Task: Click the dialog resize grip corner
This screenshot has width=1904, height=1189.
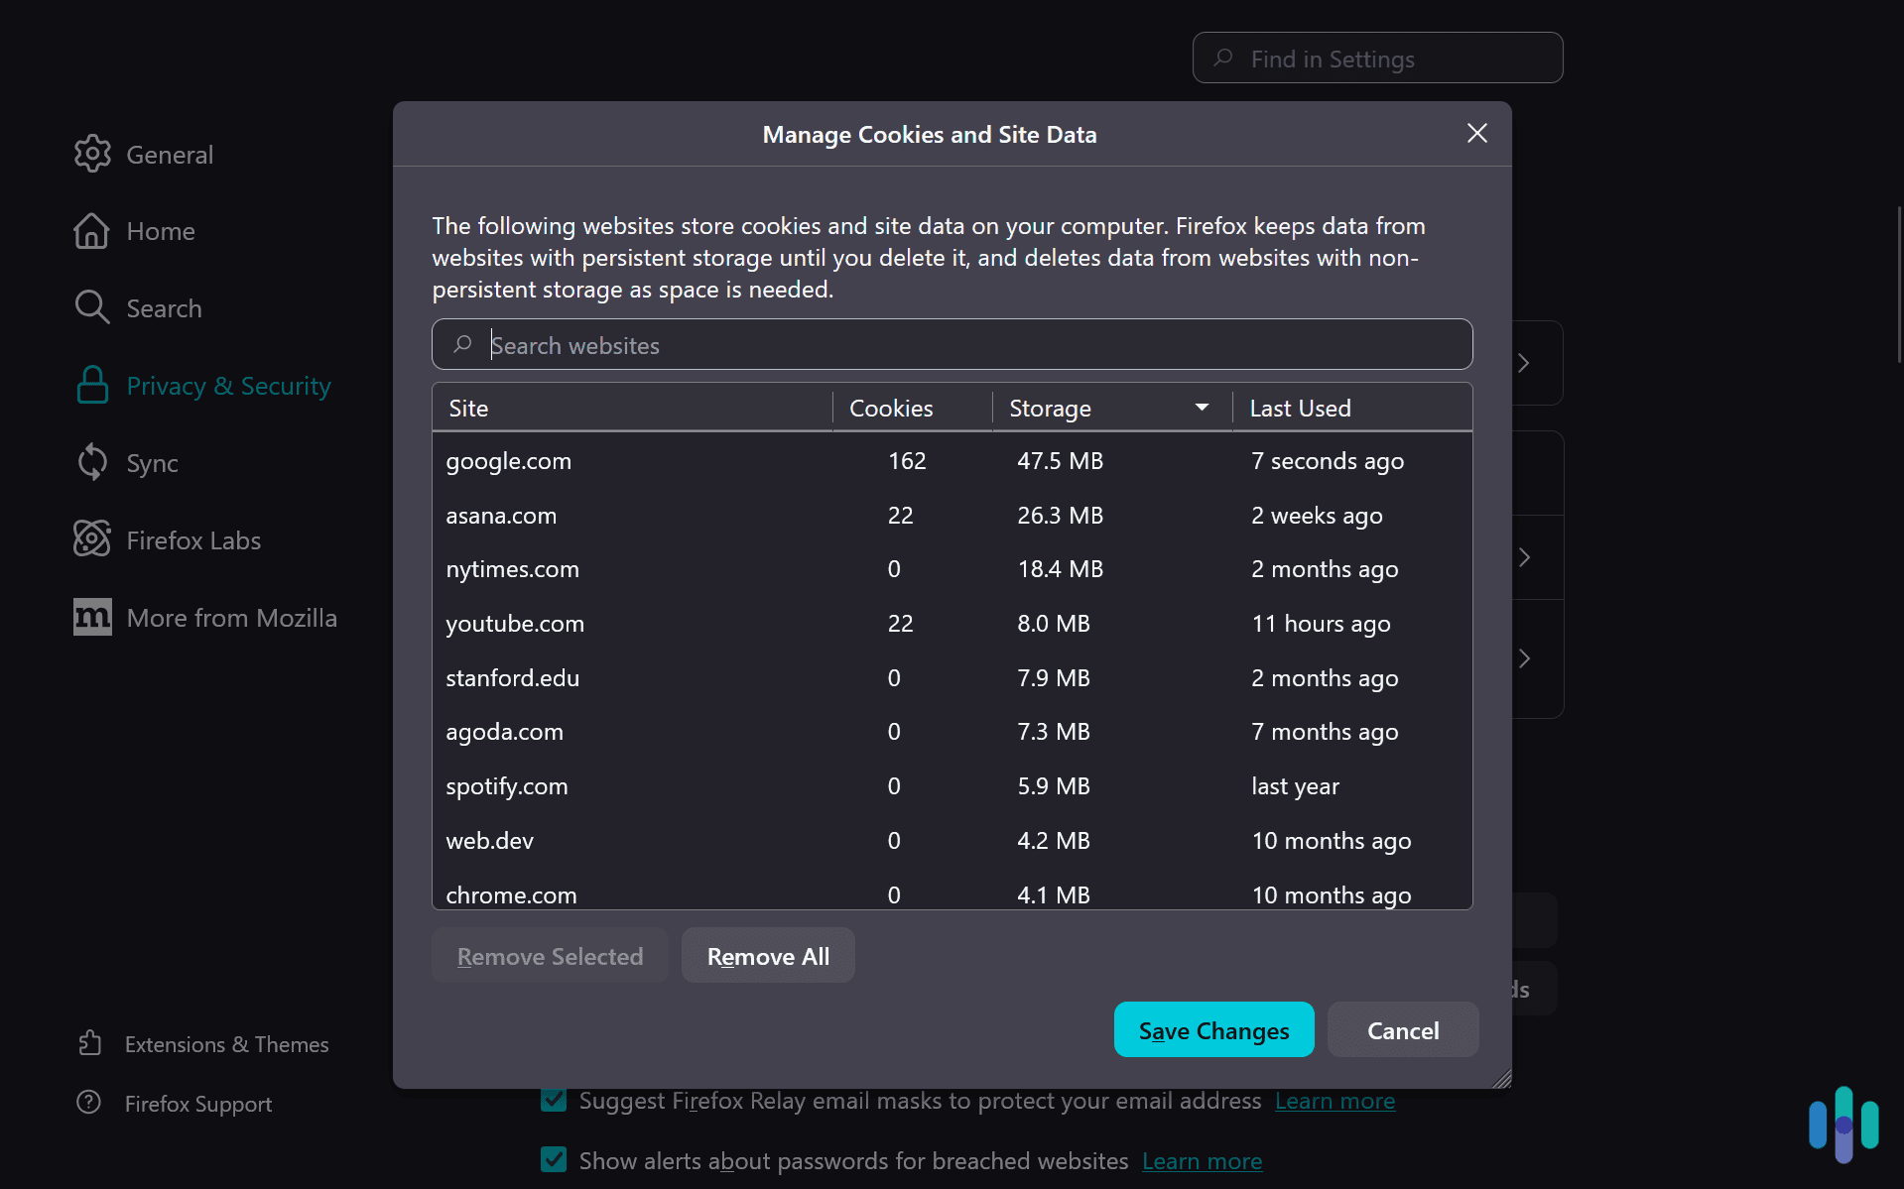Action: [x=1502, y=1079]
